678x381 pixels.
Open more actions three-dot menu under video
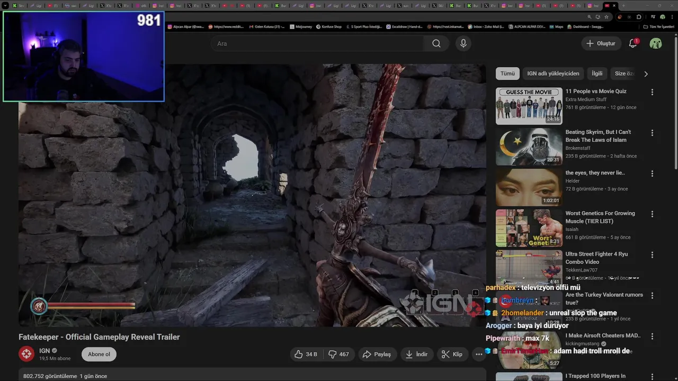point(479,354)
